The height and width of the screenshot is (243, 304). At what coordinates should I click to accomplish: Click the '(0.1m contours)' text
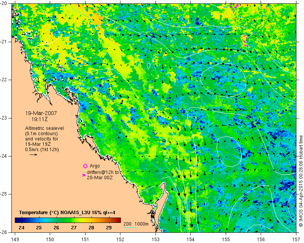41,134
